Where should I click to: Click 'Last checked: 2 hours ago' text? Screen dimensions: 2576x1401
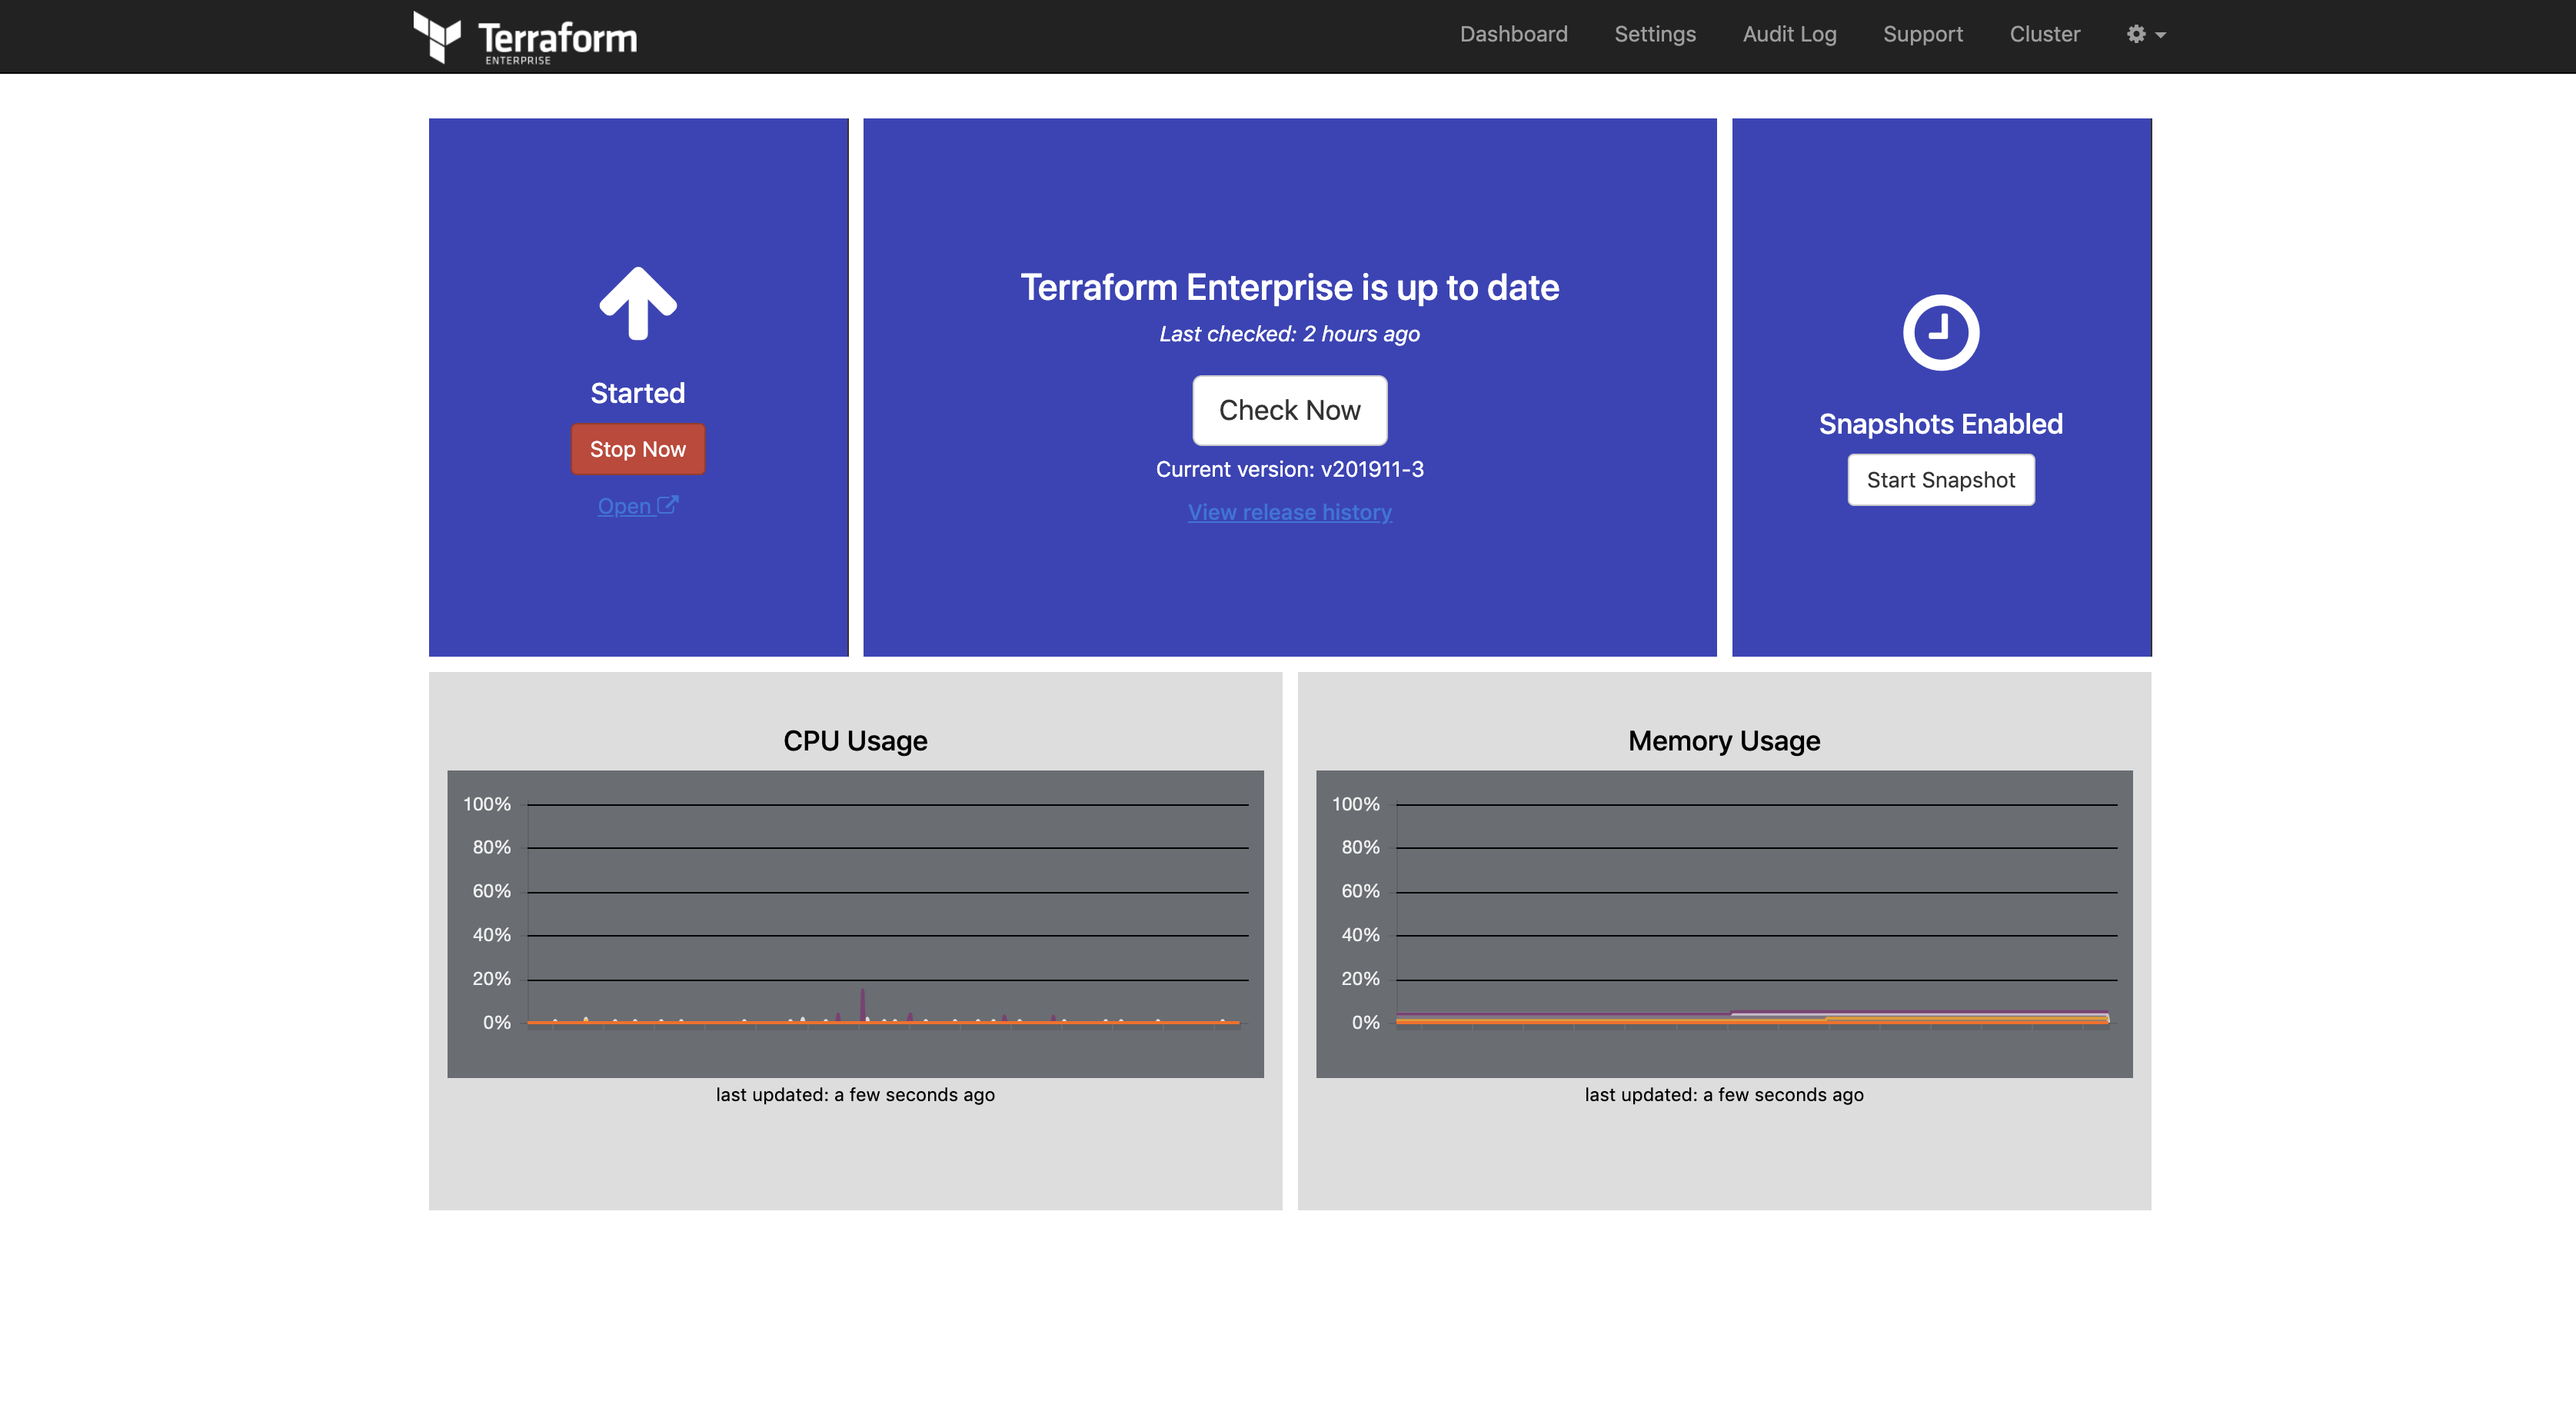pos(1289,334)
